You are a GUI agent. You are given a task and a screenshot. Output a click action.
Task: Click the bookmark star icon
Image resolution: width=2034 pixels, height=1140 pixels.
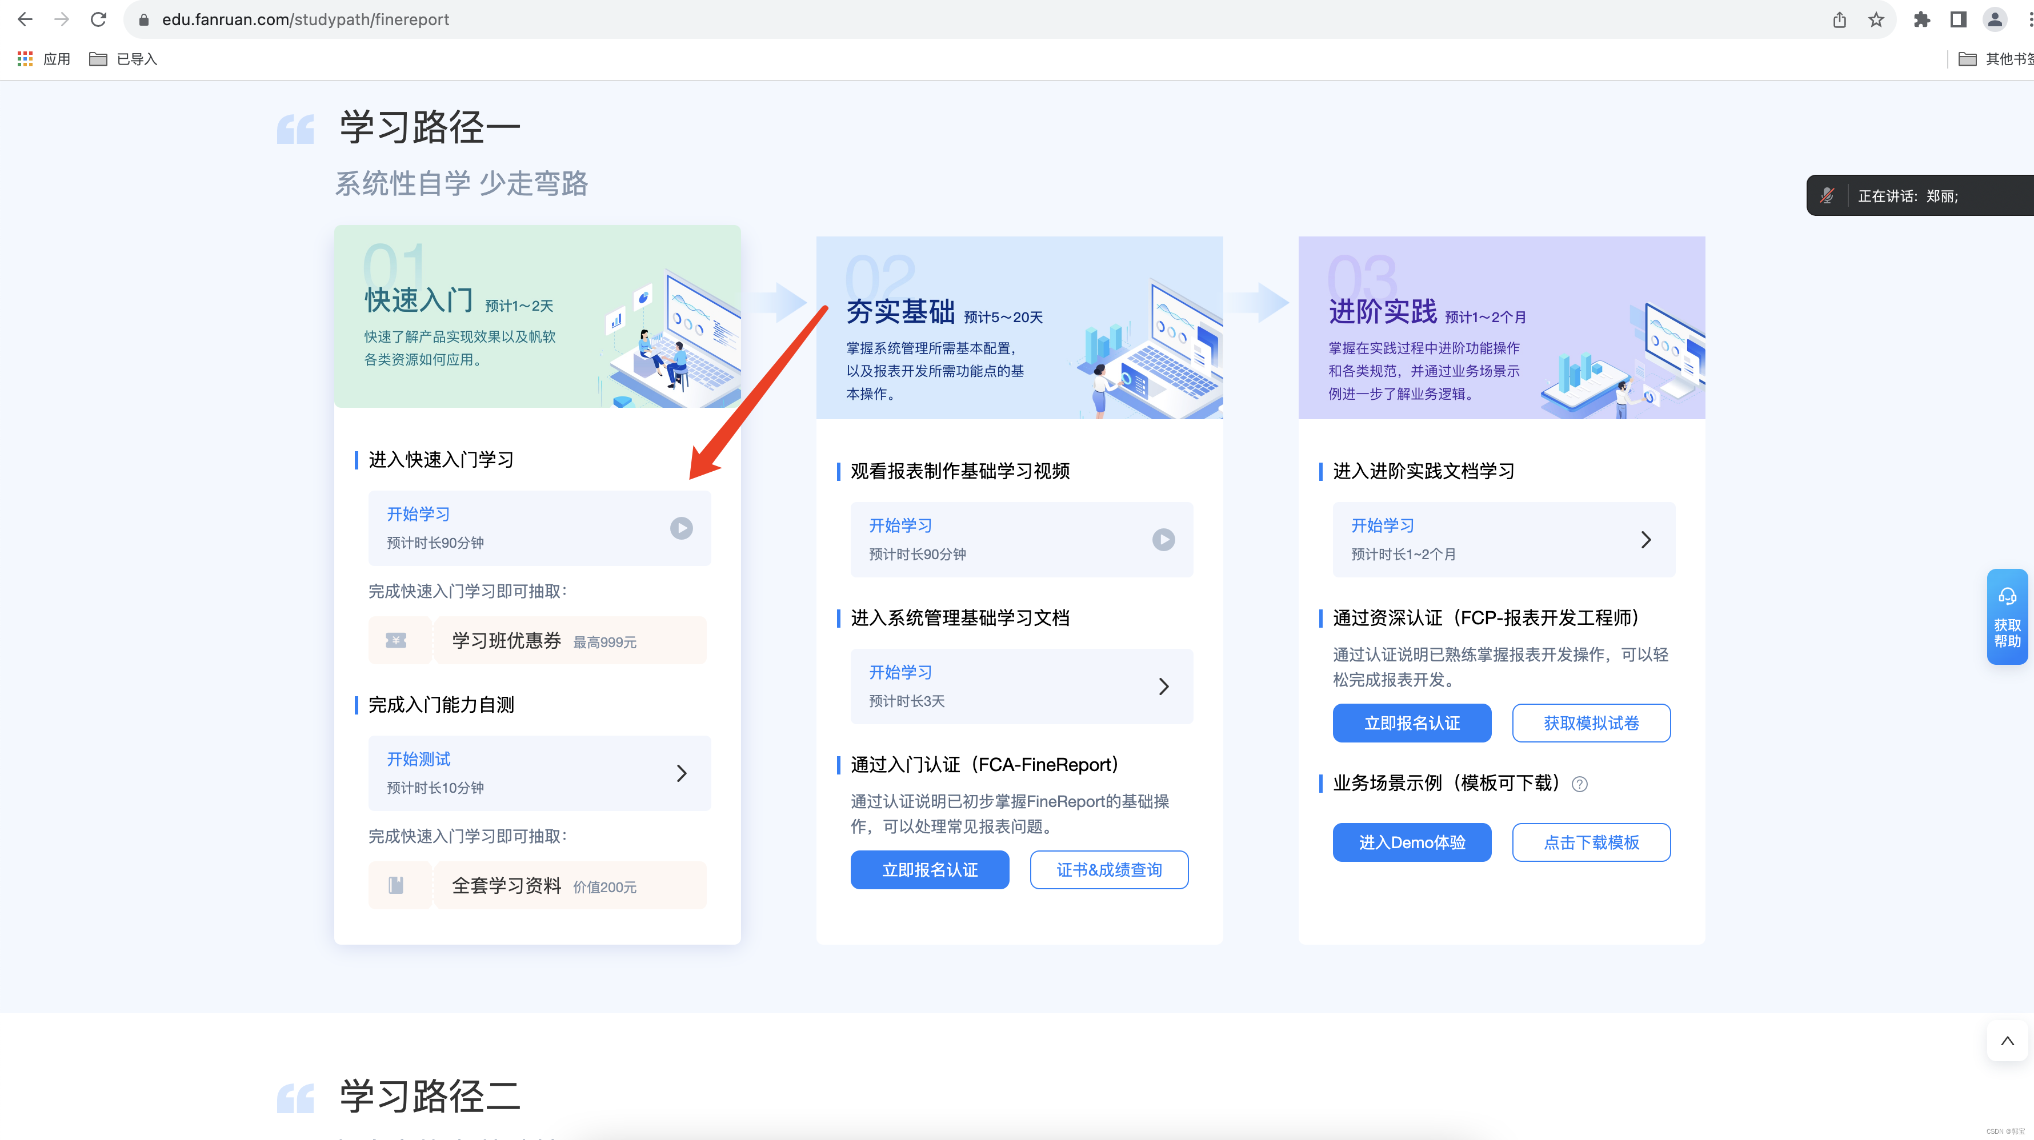1876,19
